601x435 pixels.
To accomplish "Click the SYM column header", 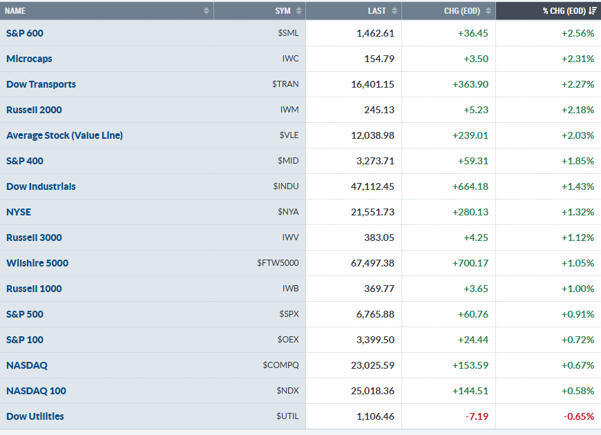I will (260, 11).
